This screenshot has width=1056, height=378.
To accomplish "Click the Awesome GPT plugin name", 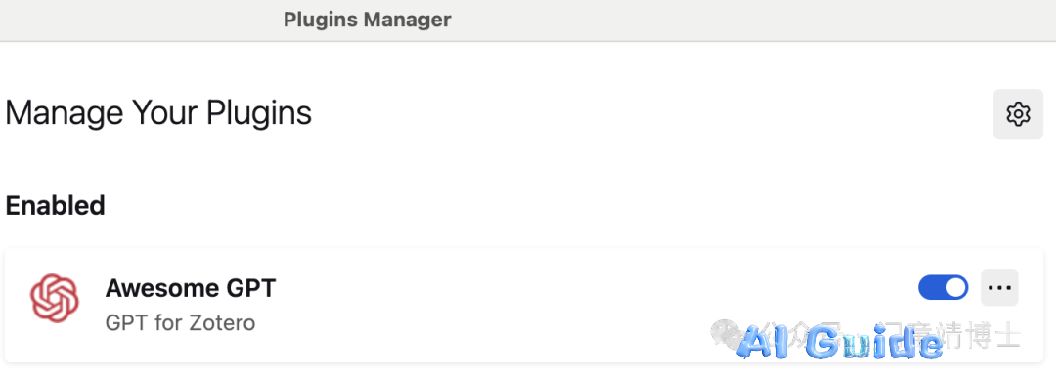I will [191, 288].
